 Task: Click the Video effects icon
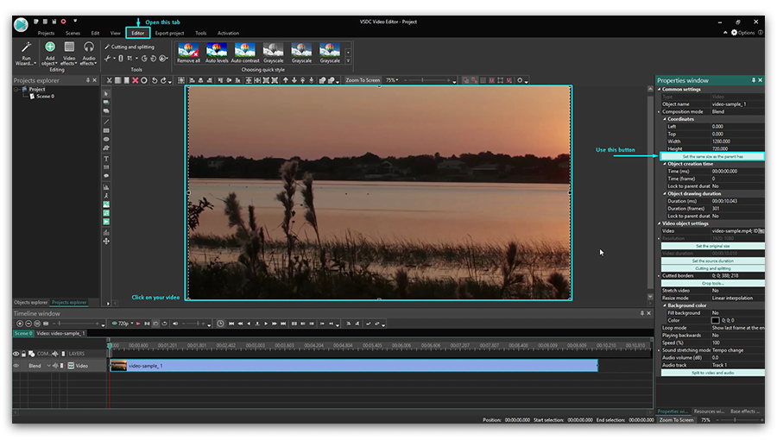[x=69, y=48]
